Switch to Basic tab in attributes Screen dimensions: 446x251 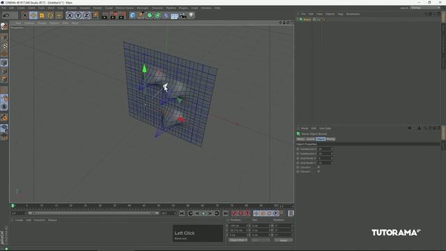300,139
